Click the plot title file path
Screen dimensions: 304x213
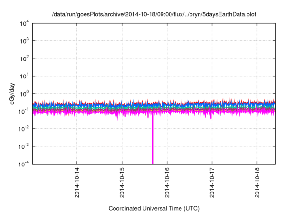tap(154, 14)
